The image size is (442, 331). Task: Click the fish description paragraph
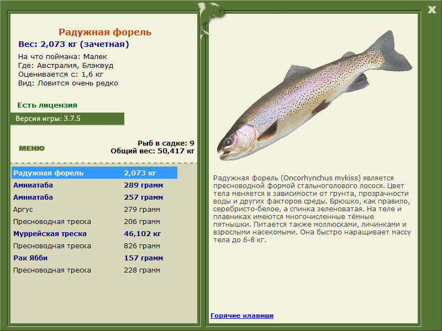[x=312, y=209]
